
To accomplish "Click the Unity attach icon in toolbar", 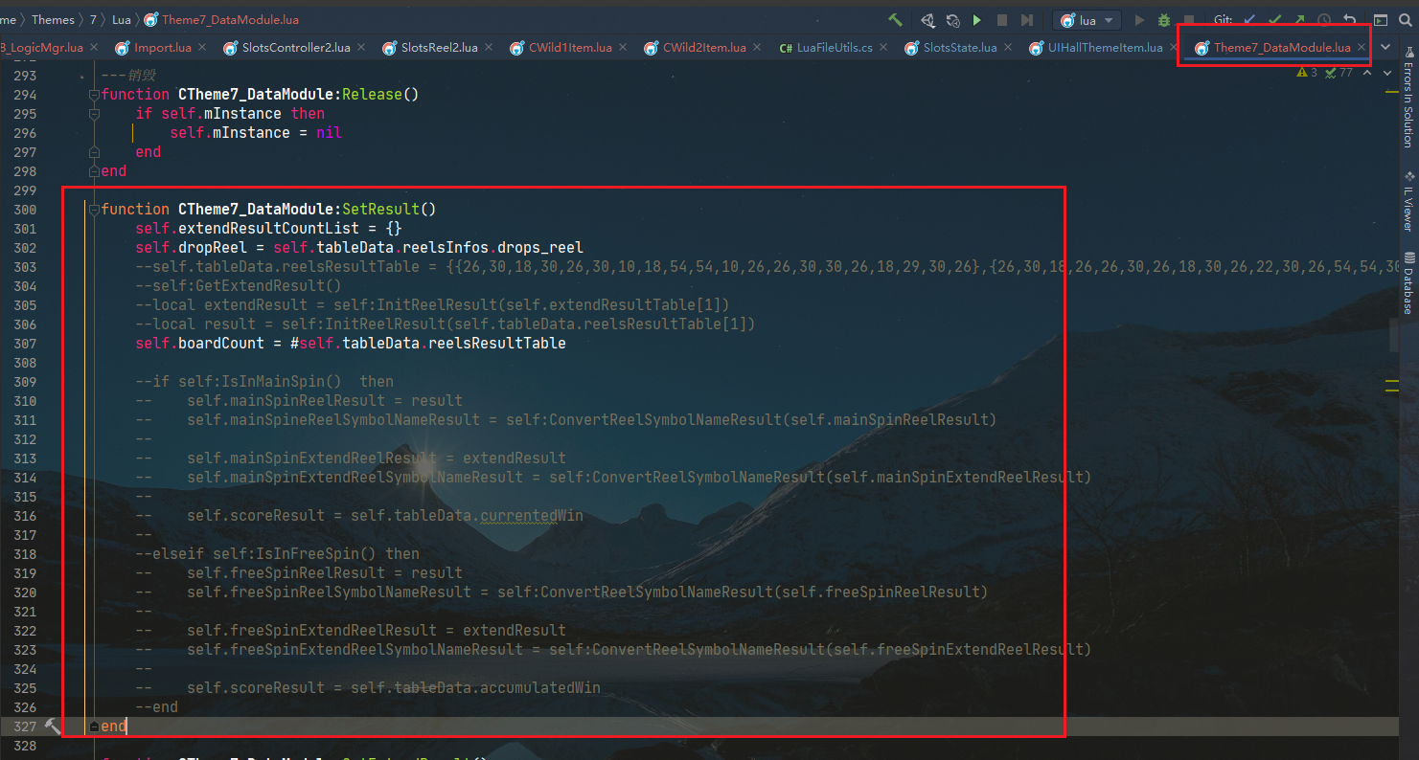I will tap(927, 20).
